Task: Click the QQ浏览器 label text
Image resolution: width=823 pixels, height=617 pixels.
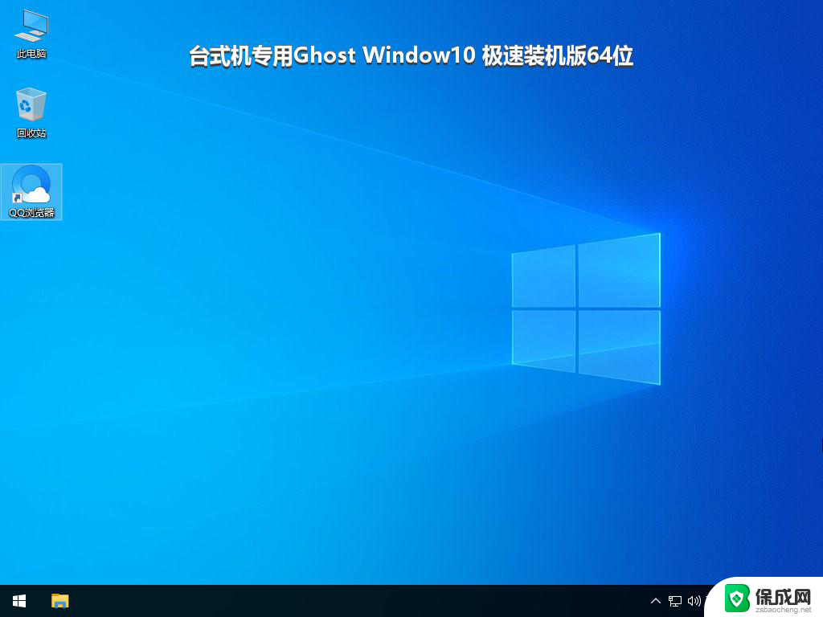Action: [x=31, y=212]
